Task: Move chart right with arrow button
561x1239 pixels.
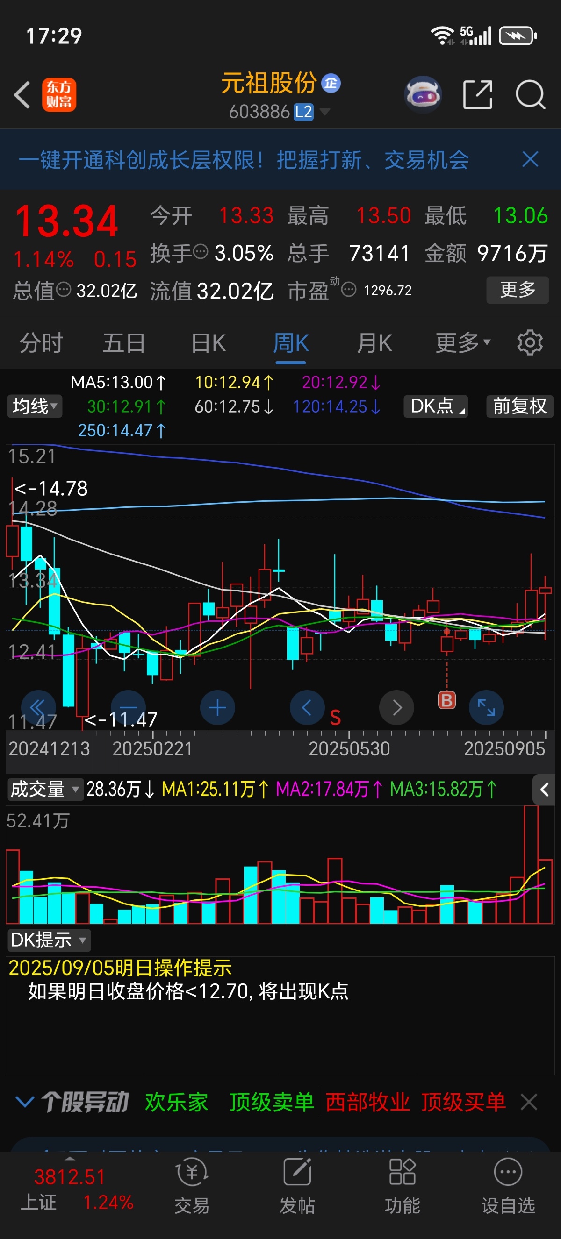Action: (x=396, y=707)
